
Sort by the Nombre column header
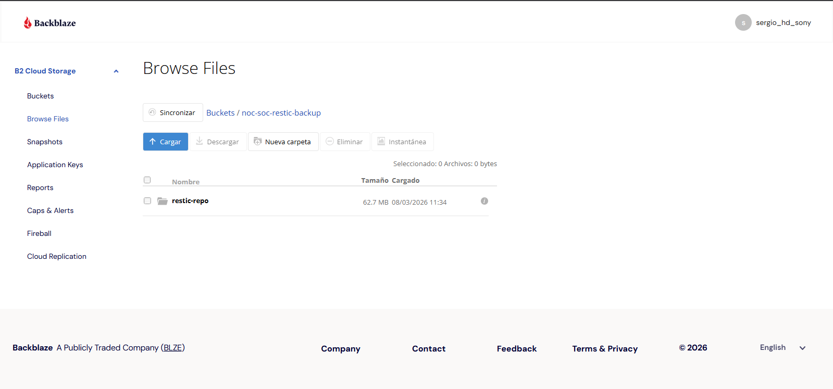[186, 182]
